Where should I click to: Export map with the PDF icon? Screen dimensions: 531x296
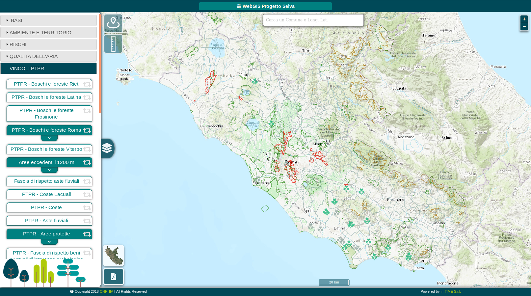114,277
